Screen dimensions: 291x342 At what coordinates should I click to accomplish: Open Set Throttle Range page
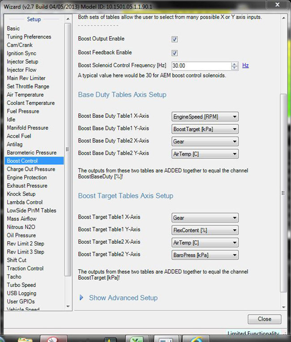(28, 87)
